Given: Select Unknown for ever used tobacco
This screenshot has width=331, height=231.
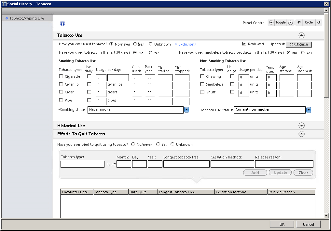Looking at the screenshot, I should tap(150, 44).
